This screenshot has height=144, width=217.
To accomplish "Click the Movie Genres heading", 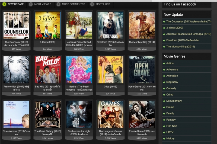I will (174, 56).
